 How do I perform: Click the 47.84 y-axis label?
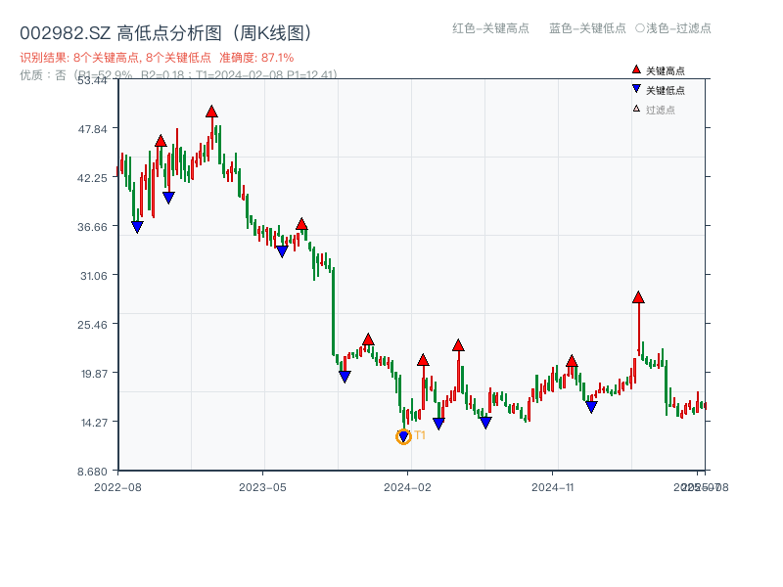click(x=92, y=129)
